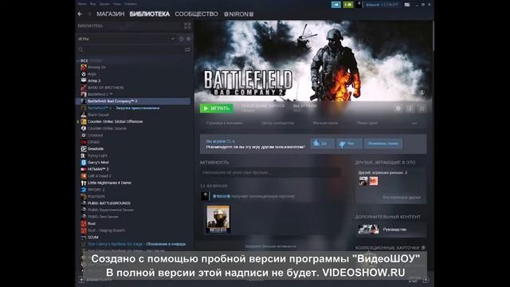Click the first friend avatar
510x287 pixels.
tap(363, 181)
